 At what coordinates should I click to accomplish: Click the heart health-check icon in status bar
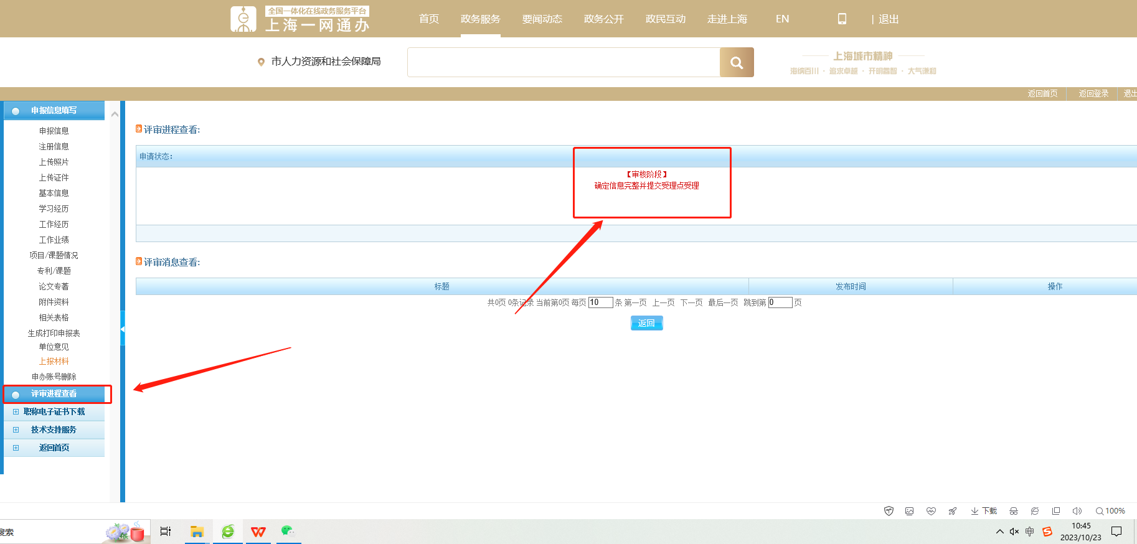pos(931,511)
